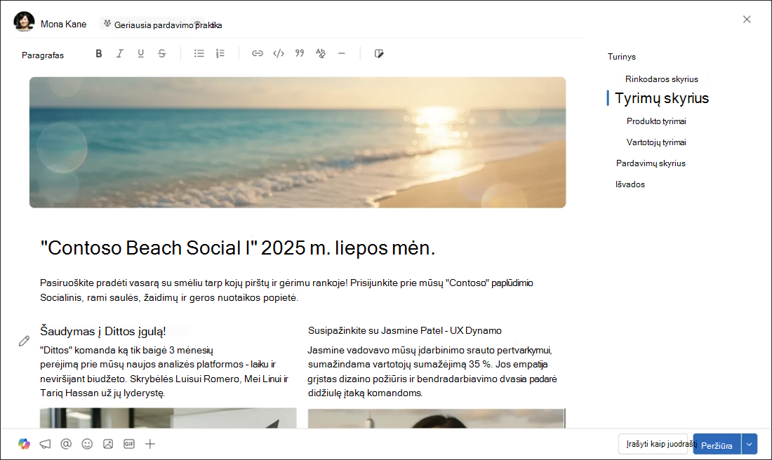Click the Peržiūra button
This screenshot has width=772, height=460.
click(717, 445)
